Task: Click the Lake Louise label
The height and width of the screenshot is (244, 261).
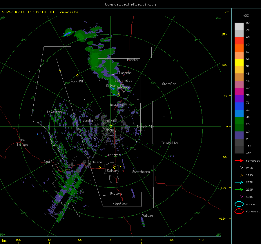Action: [x=22, y=142]
